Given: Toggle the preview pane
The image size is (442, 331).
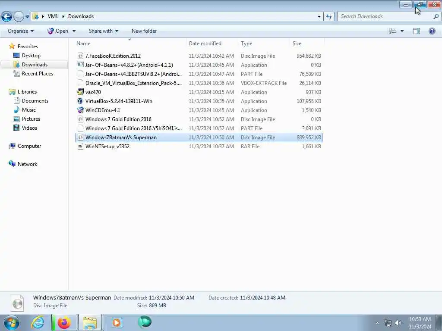Looking at the screenshot, I should tap(417, 31).
